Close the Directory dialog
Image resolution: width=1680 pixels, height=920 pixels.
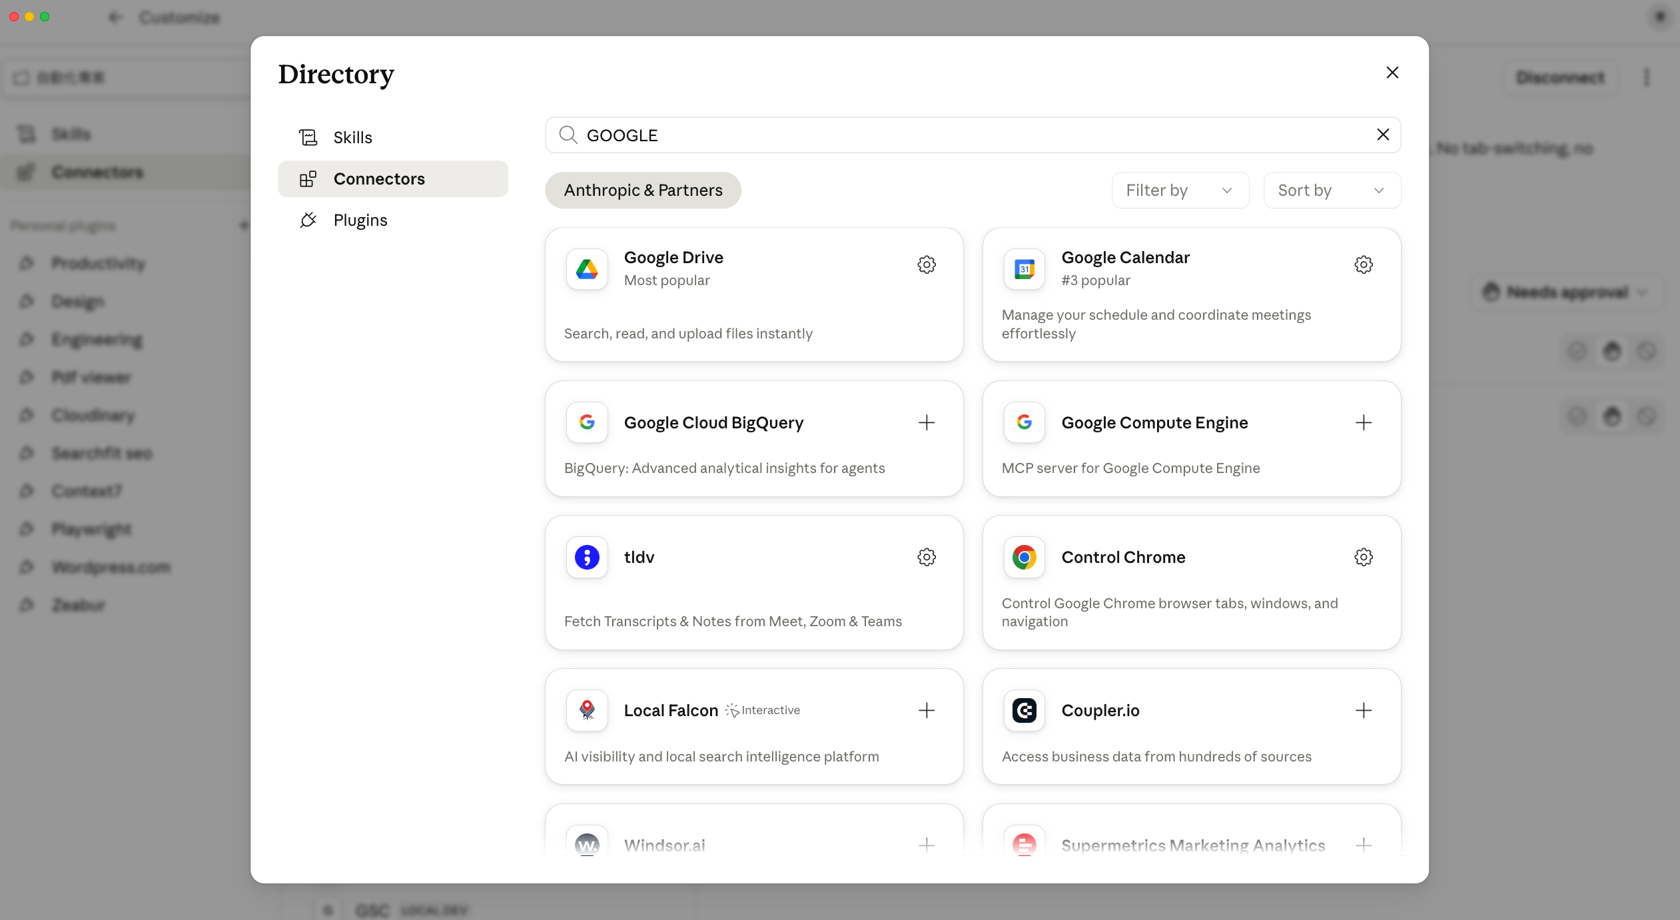tap(1392, 73)
